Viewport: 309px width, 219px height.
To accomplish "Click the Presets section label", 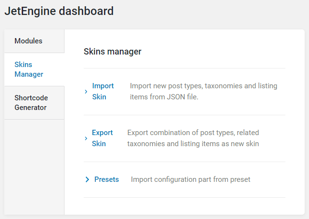I will 107,179.
